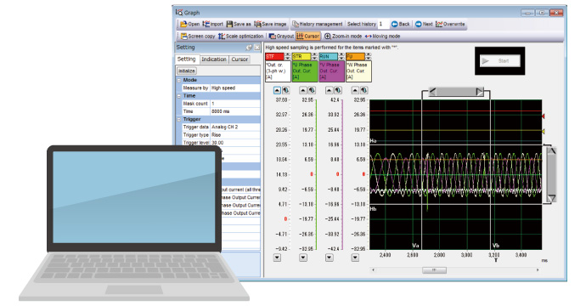Screen dimensions: 586x306
Task: Click the Initialize button
Action: pyautogui.click(x=187, y=71)
